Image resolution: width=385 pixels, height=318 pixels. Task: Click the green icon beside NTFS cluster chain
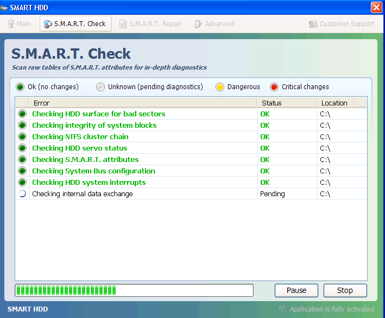coord(22,137)
